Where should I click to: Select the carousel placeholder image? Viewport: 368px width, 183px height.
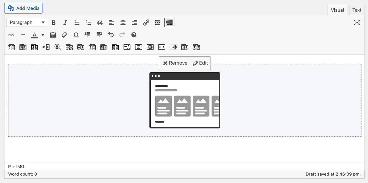185,100
